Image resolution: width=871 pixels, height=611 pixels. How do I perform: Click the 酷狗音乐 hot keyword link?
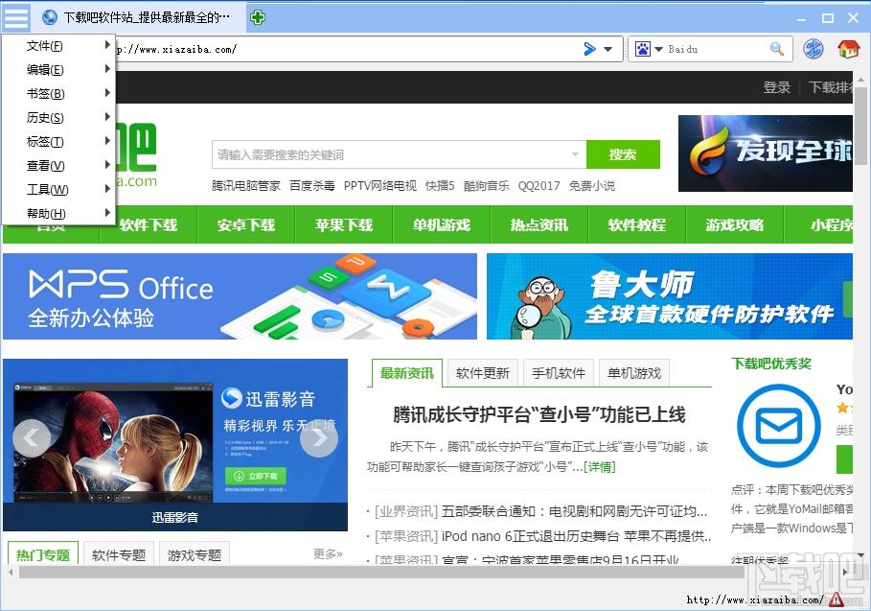coord(487,185)
